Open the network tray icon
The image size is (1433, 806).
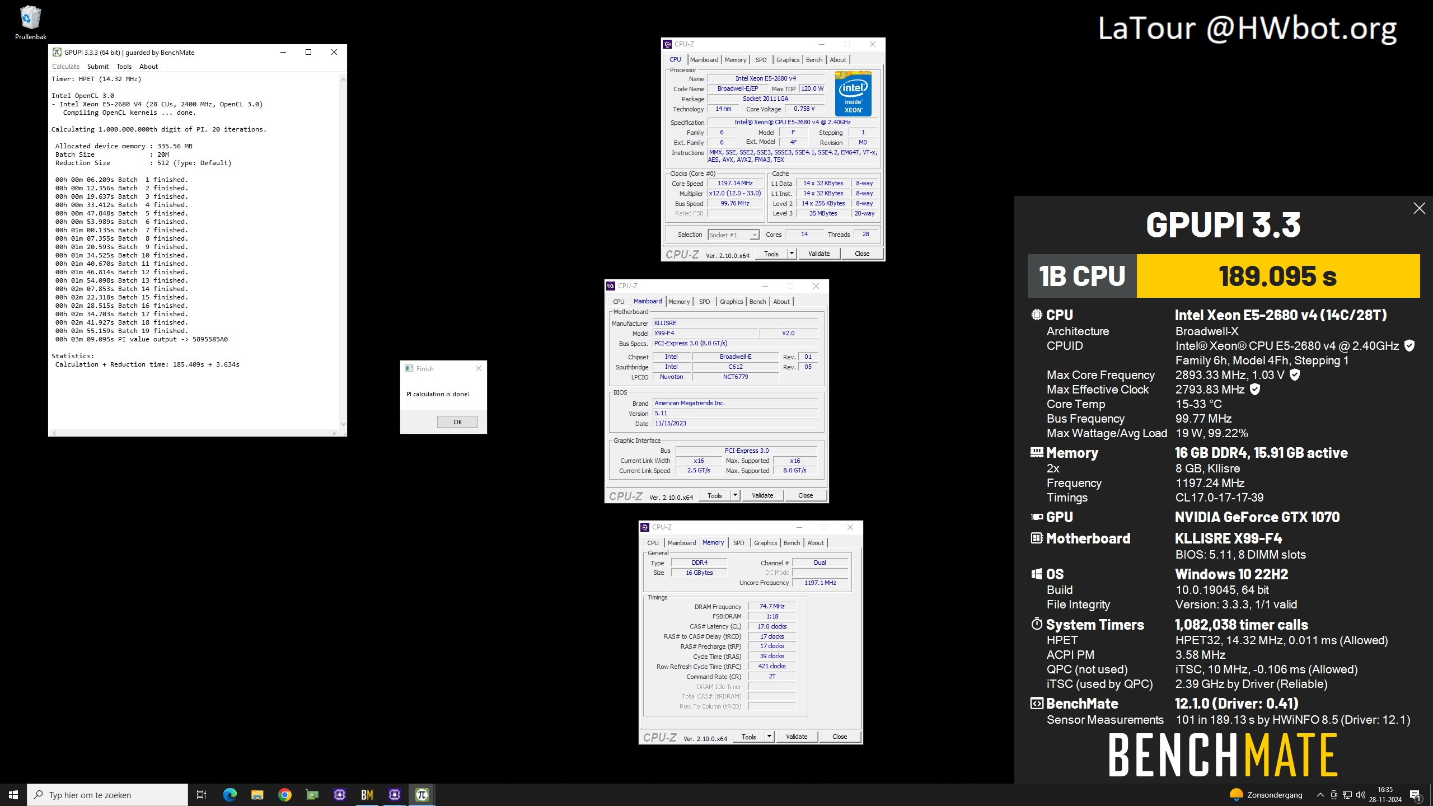(x=1347, y=795)
